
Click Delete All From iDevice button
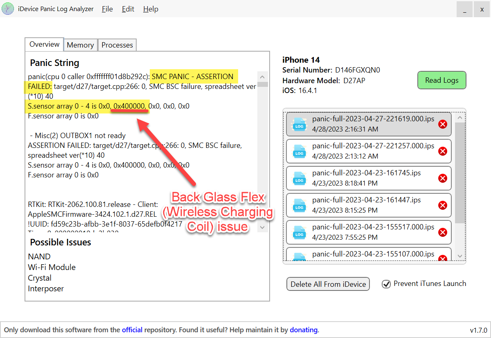pyautogui.click(x=328, y=284)
